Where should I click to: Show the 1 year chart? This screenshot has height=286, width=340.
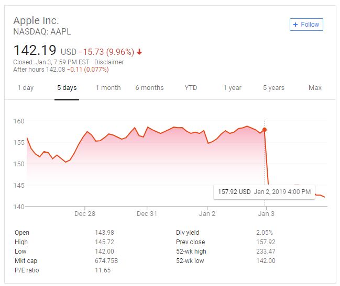pos(232,88)
